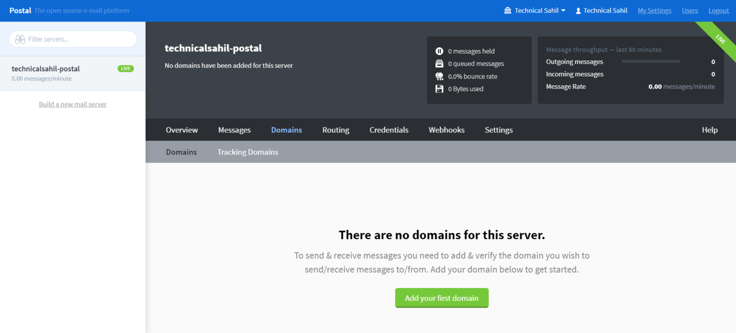
Task: Click the Postal logo in the top bar
Action: 20,10
